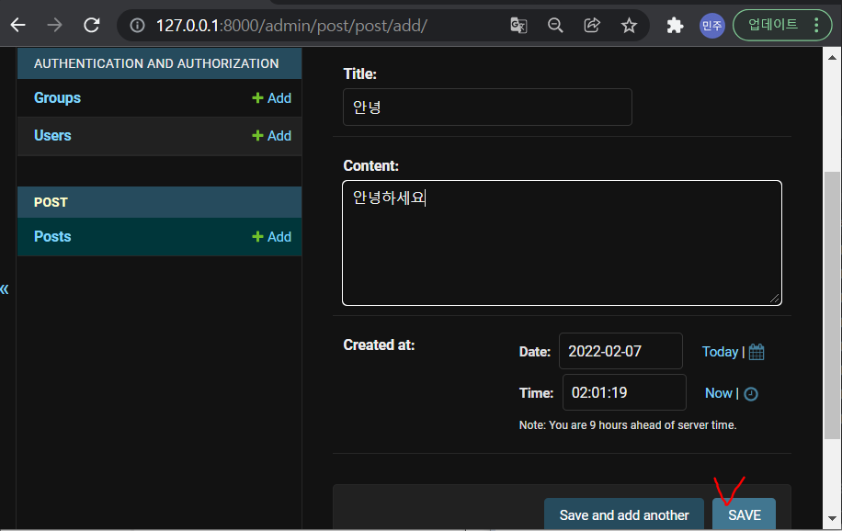Open the site info icon in address bar

click(138, 25)
